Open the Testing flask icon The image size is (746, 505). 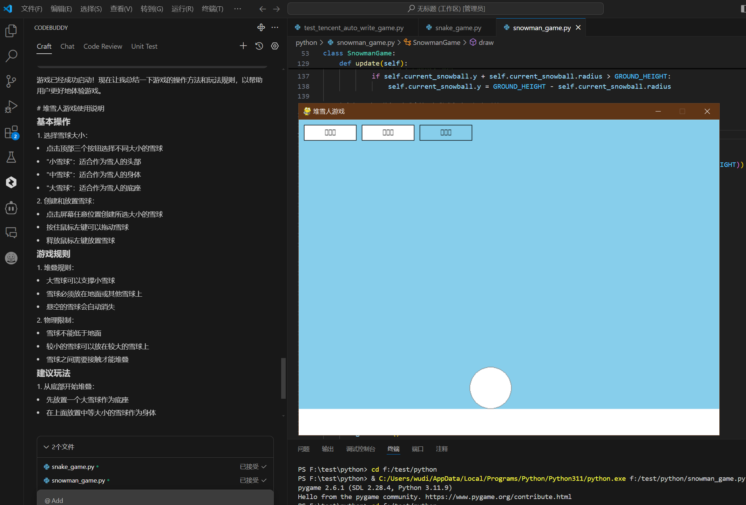(x=11, y=157)
